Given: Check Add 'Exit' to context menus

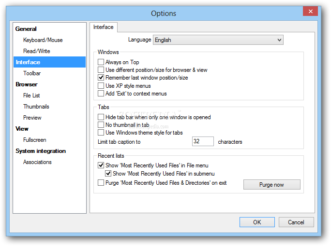Looking at the screenshot, I should (x=101, y=93).
